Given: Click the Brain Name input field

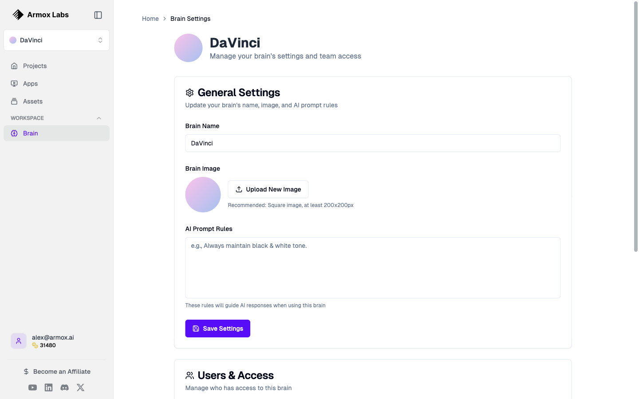Looking at the screenshot, I should click(x=373, y=143).
